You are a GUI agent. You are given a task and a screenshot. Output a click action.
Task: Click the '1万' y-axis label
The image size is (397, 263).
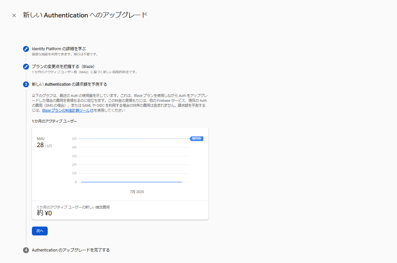(x=74, y=173)
